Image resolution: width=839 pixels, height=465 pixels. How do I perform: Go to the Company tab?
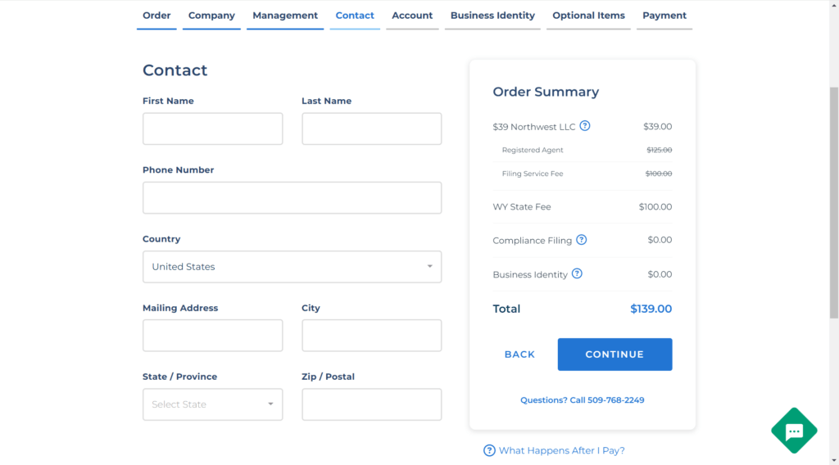[x=211, y=16]
